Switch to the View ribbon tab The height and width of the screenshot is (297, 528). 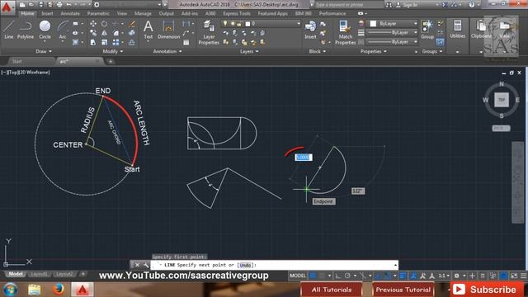122,13
